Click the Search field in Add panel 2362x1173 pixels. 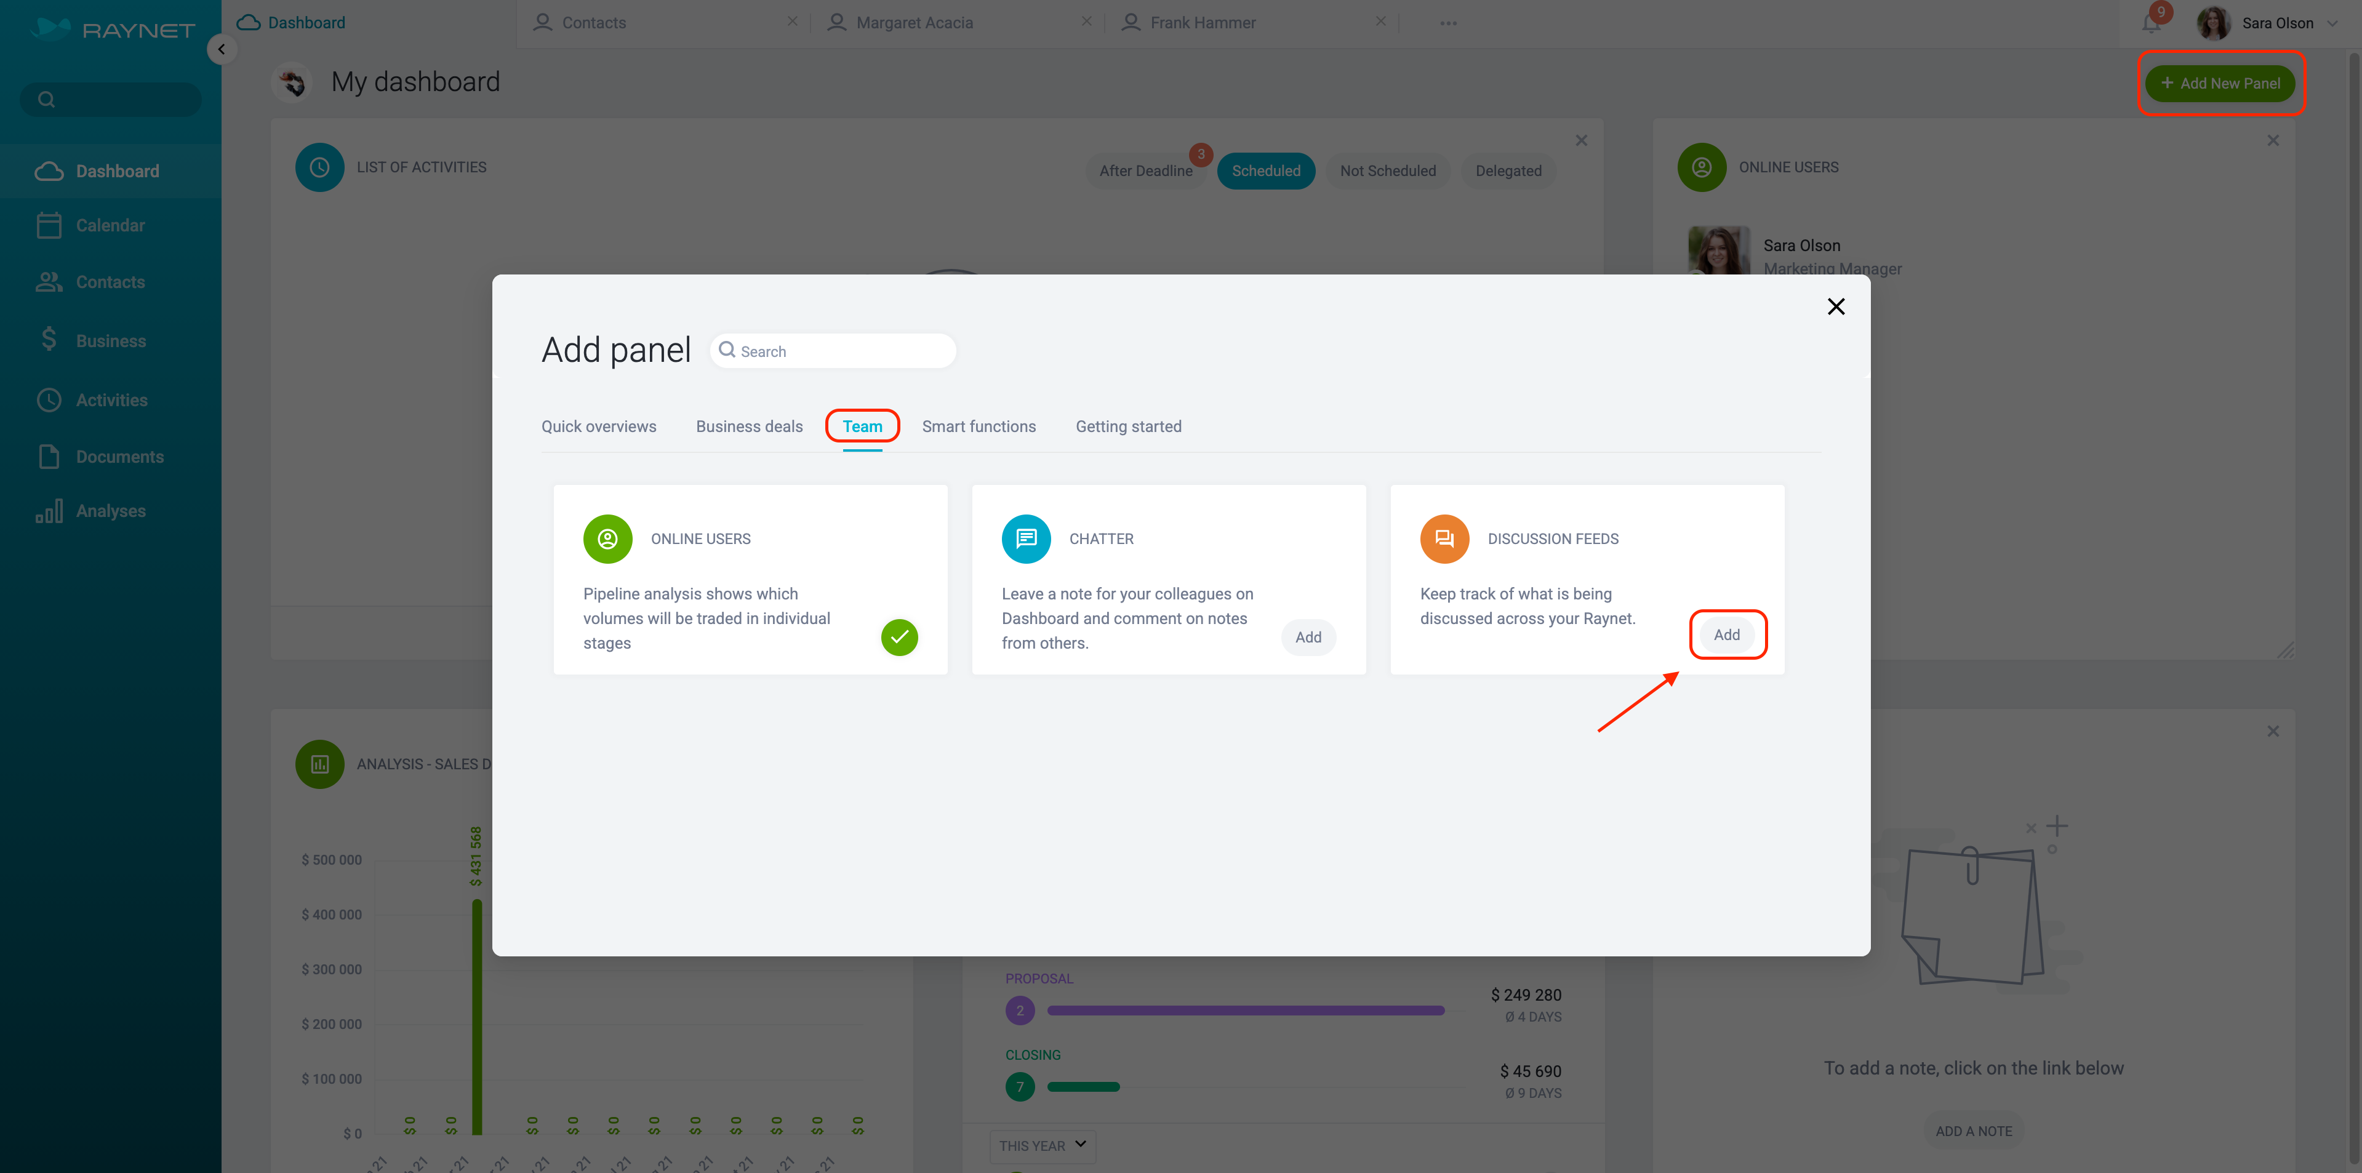click(x=833, y=351)
